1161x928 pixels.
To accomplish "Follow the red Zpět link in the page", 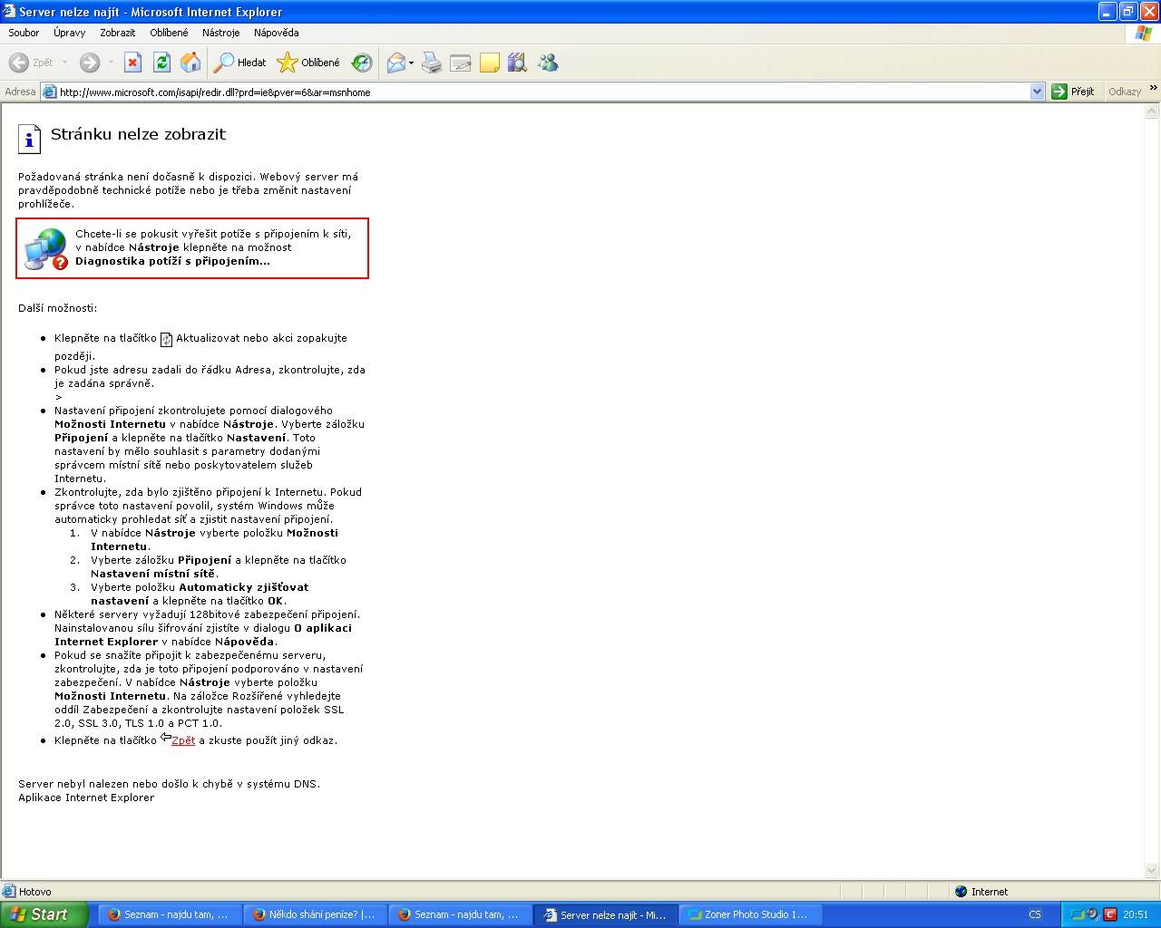I will (x=183, y=740).
